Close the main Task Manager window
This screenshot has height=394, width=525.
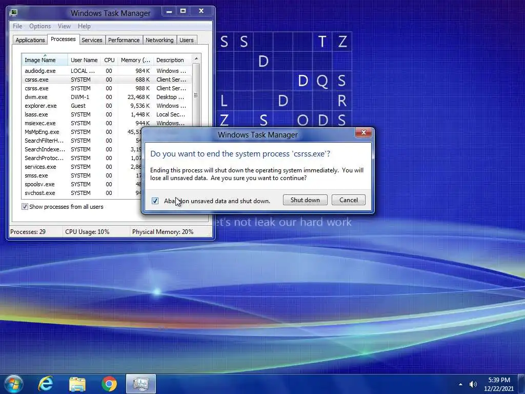201,11
